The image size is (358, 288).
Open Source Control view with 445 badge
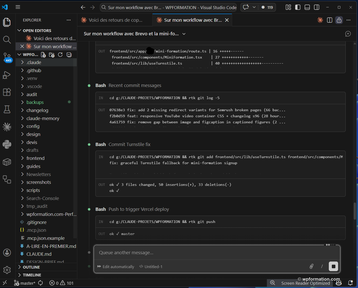pyautogui.click(x=7, y=57)
